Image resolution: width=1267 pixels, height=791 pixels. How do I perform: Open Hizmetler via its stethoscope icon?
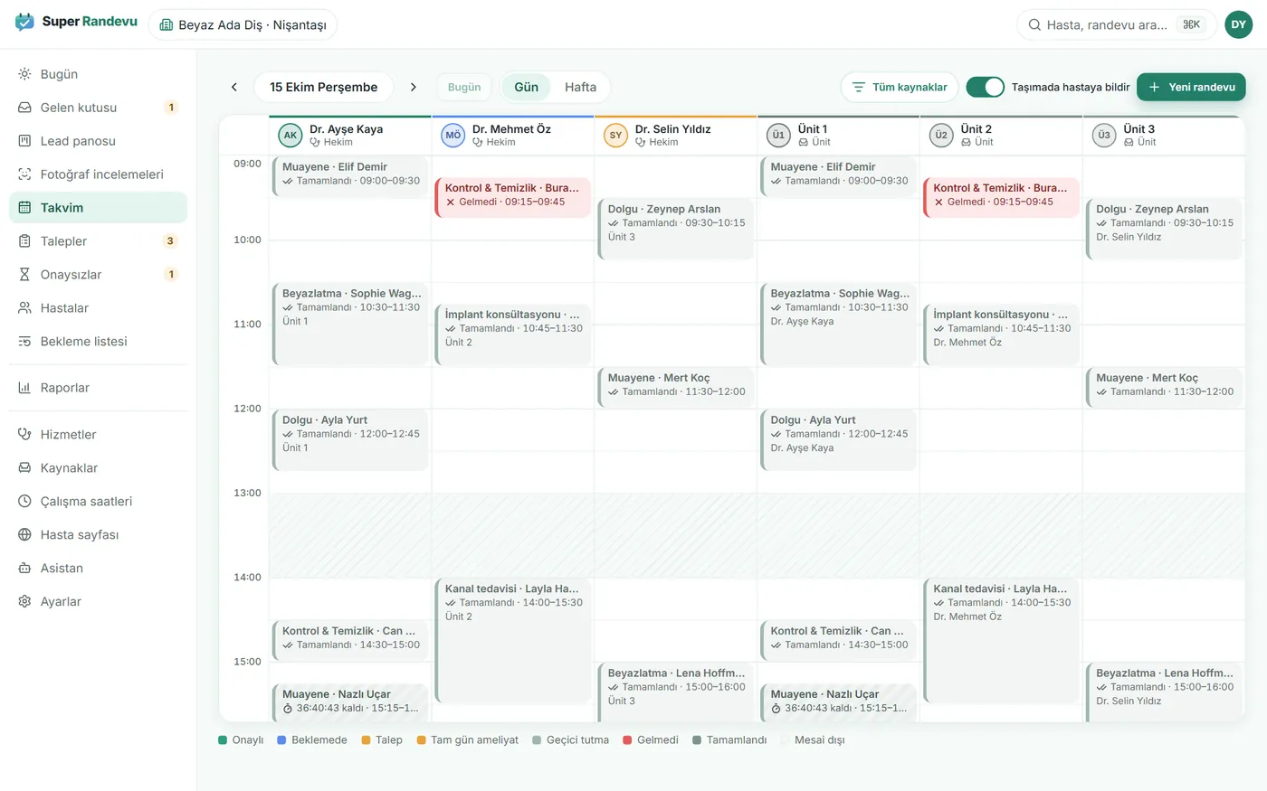click(x=24, y=435)
